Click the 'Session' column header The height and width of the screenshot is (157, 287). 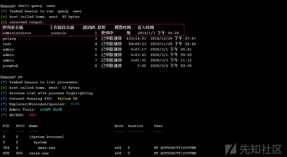[135, 126]
